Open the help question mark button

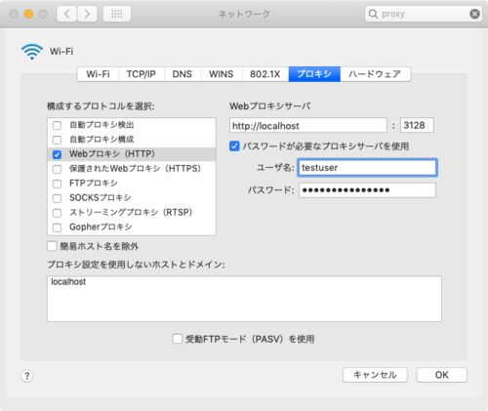[27, 376]
